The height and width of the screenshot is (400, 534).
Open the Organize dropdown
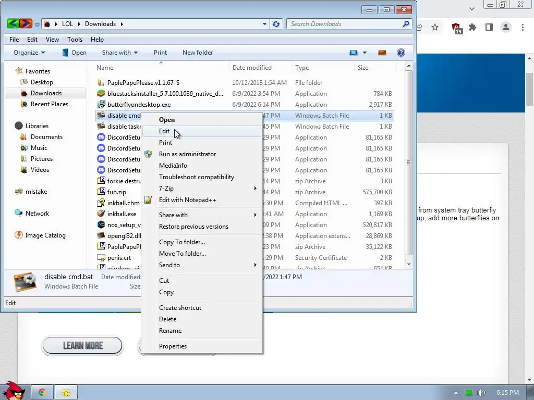click(29, 53)
